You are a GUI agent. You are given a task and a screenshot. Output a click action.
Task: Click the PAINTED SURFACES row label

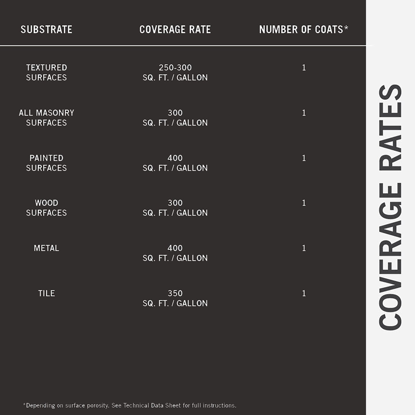coord(46,163)
